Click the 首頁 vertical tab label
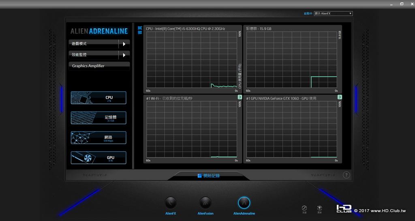 (x=140, y=30)
